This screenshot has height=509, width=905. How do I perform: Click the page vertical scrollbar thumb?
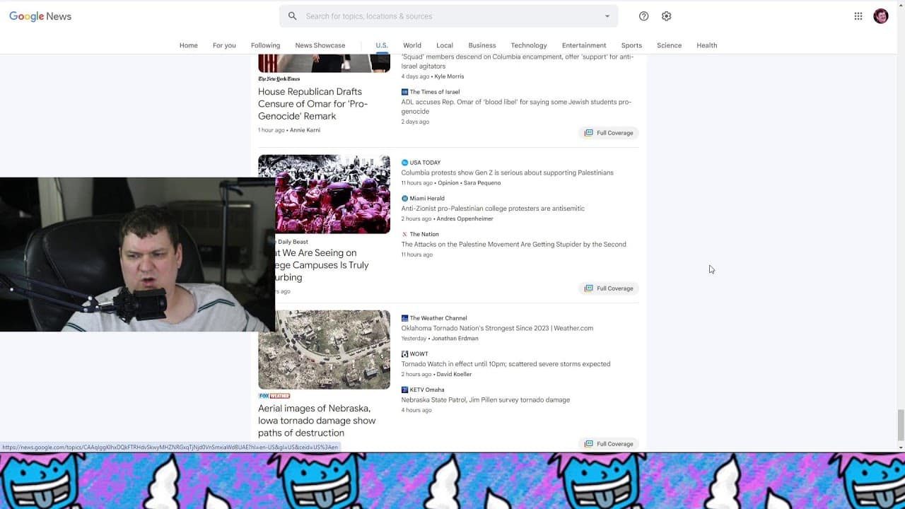pyautogui.click(x=900, y=424)
